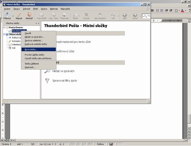Open the dropdown arrow beside Přijmout
The image size is (191, 146).
(x=13, y=16)
